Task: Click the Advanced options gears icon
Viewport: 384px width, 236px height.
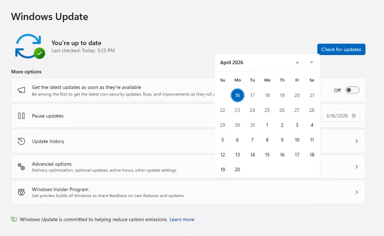Action: pyautogui.click(x=21, y=167)
